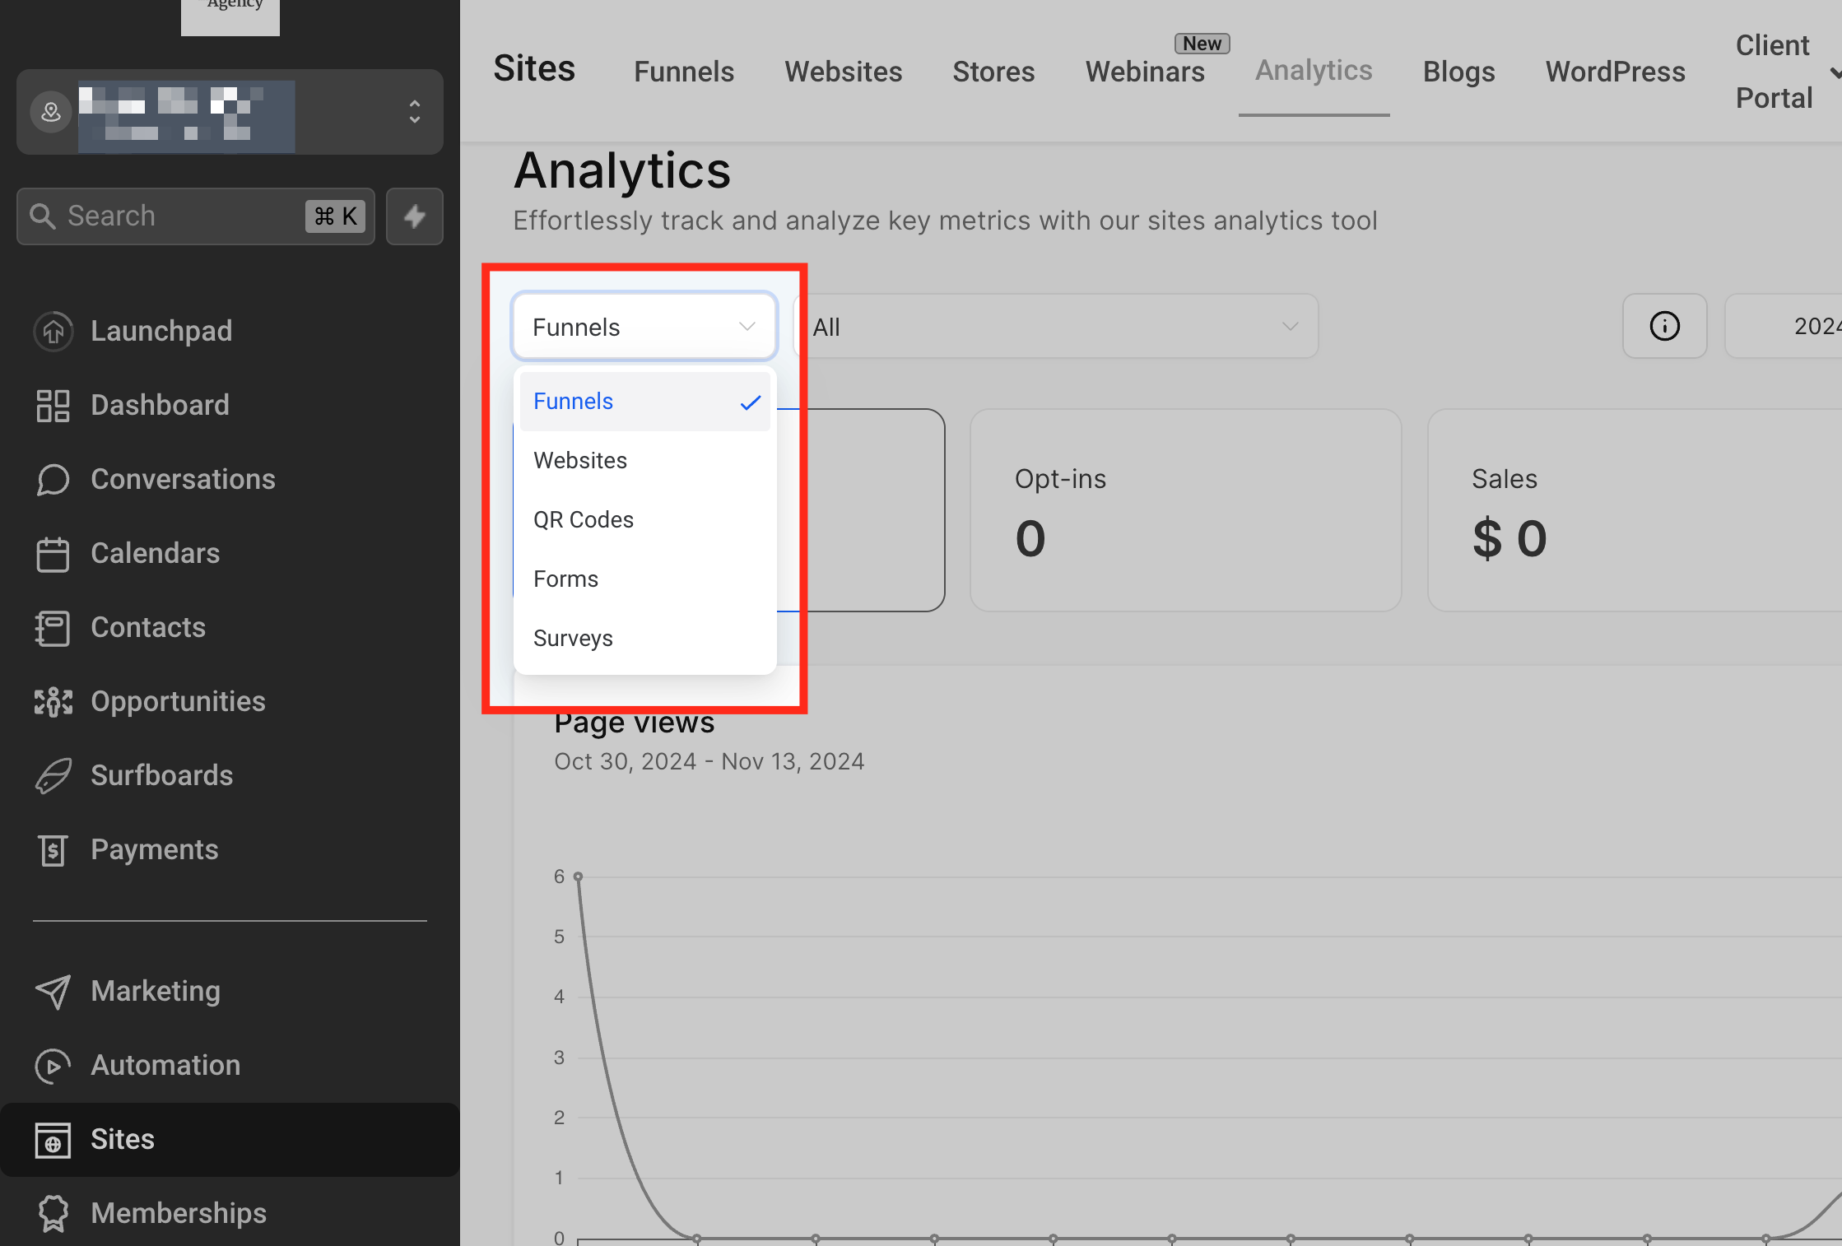Click the lightning bolt quick actions button
The image size is (1842, 1246).
[415, 216]
